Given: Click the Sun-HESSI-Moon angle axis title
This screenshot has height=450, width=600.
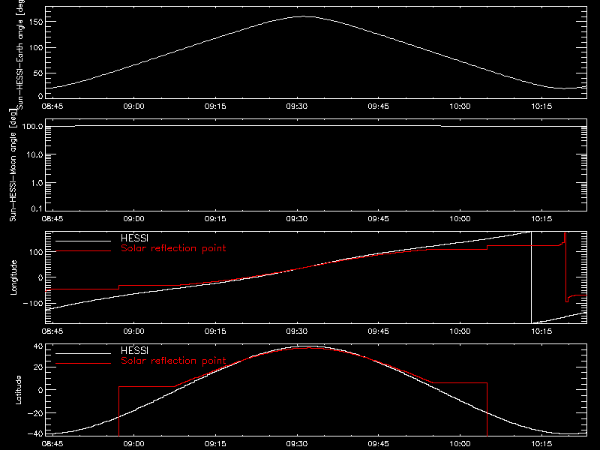Looking at the screenshot, I should click(x=13, y=165).
